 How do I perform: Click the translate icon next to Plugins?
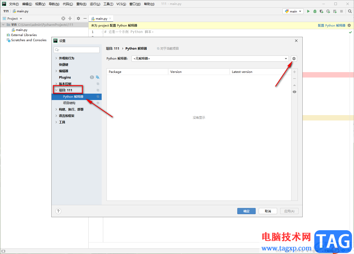click(x=98, y=77)
